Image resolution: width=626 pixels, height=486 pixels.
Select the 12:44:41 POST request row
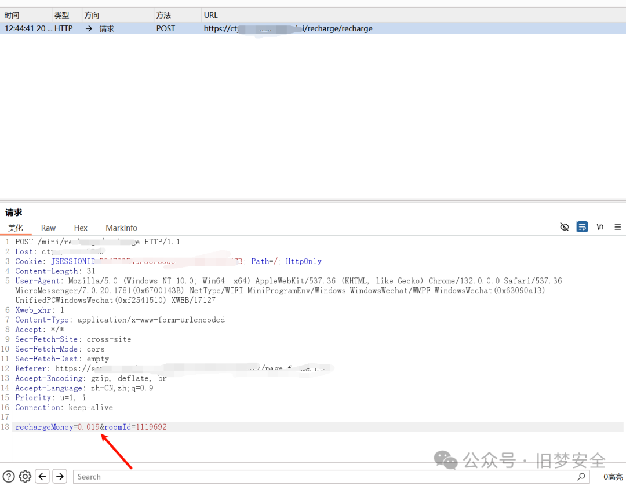click(x=313, y=29)
